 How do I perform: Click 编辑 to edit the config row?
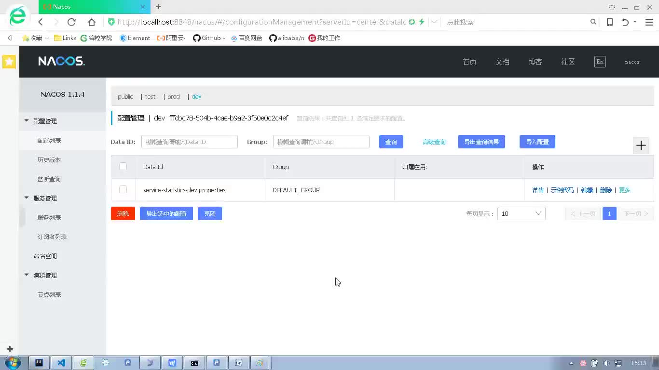click(587, 190)
